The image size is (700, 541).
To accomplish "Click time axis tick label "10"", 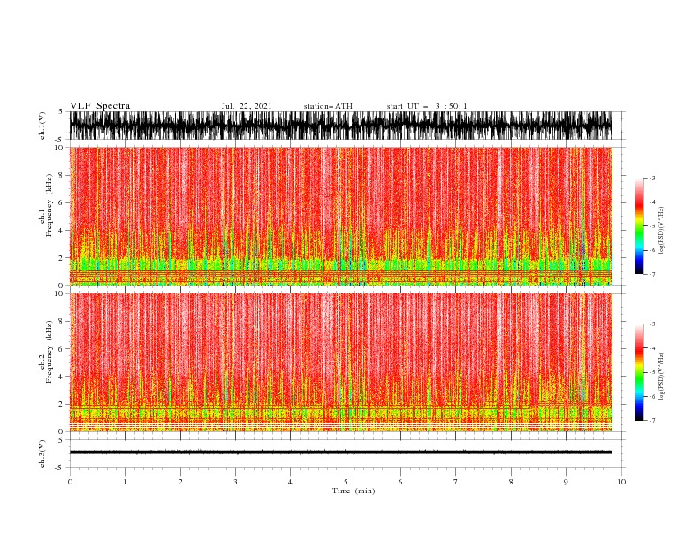I will tap(621, 482).
